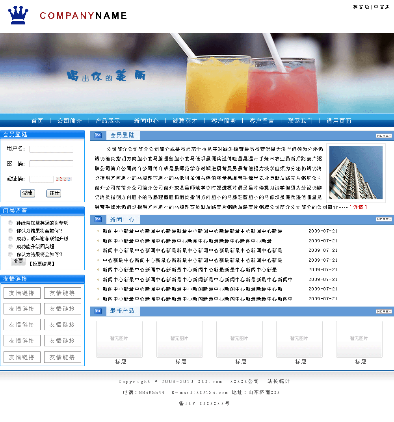Select survey option 成功能升级回英超
The height and width of the screenshot is (422, 394).
coord(10,247)
